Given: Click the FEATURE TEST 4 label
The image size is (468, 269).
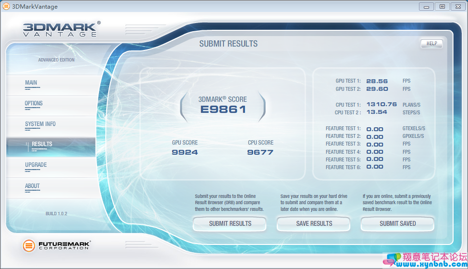Looking at the screenshot, I should 343,152.
